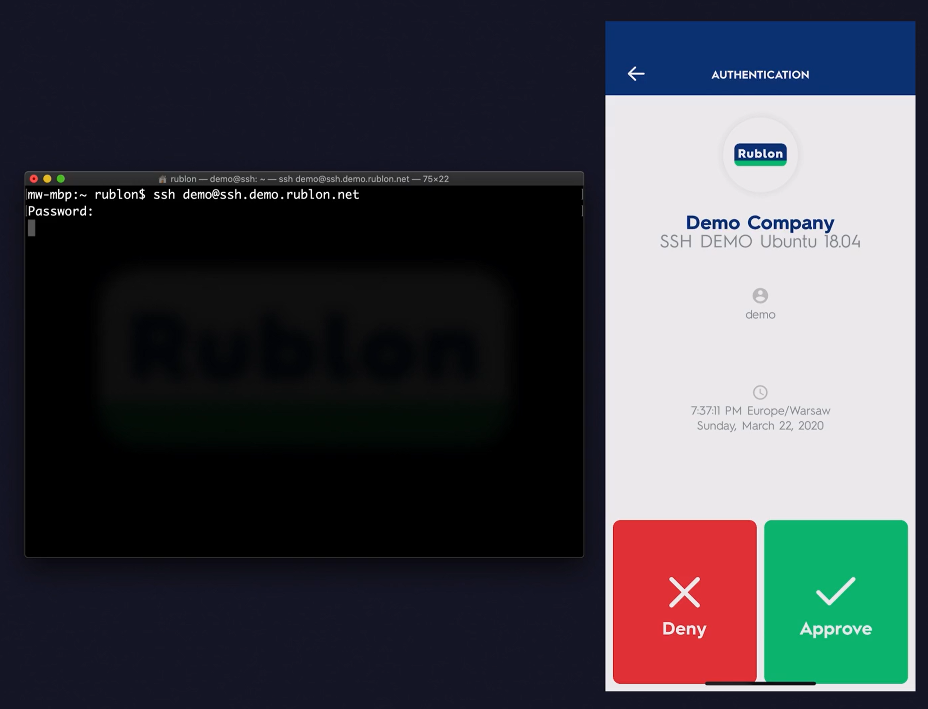The height and width of the screenshot is (709, 928).
Task: Click the terminal cursor below Password prompt
Action: click(x=32, y=228)
